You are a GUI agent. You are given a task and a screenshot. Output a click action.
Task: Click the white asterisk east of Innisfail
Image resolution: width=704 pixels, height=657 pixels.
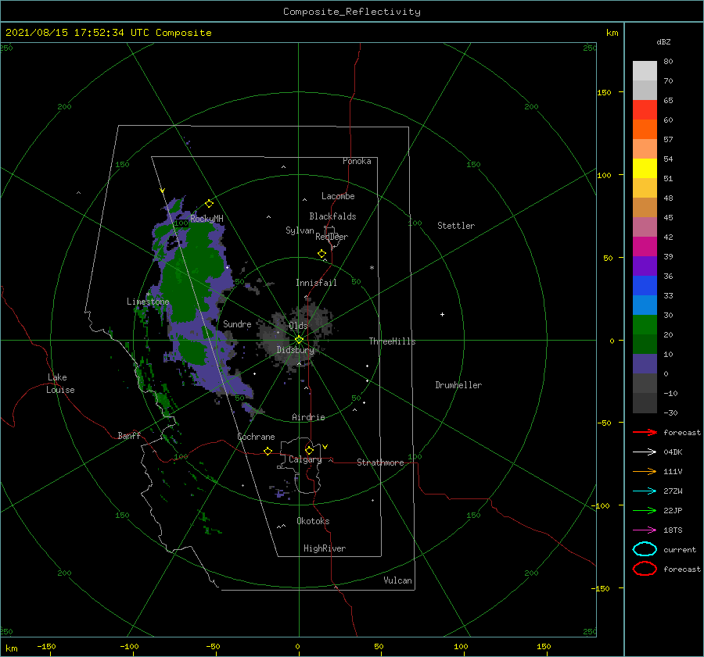click(372, 268)
